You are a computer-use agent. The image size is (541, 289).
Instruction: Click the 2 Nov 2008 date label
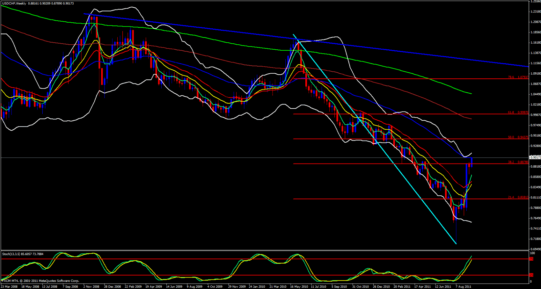click(91, 287)
